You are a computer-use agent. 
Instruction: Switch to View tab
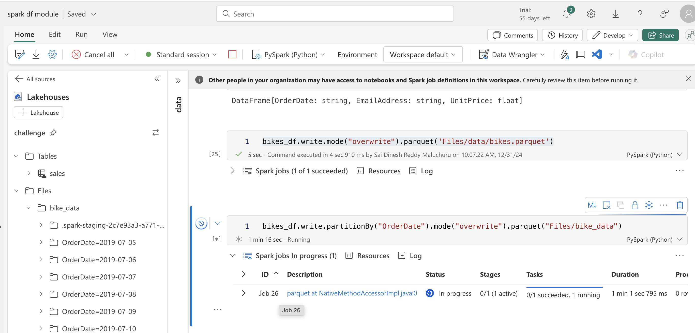pyautogui.click(x=110, y=35)
